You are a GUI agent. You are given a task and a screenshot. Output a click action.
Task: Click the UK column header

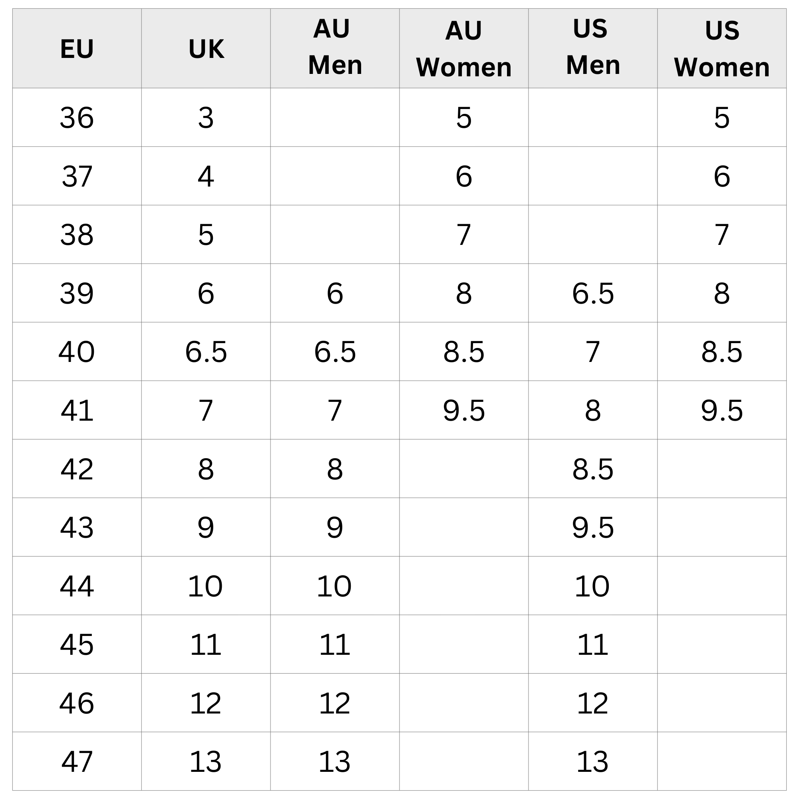206,49
